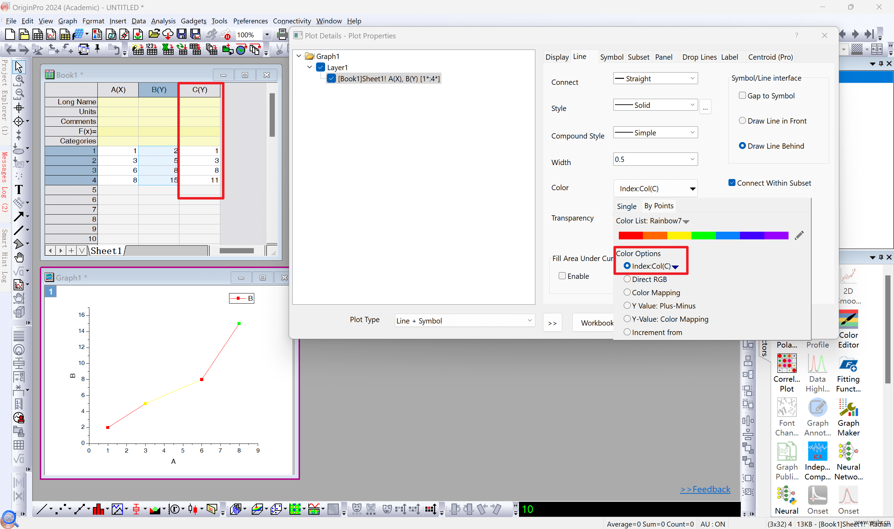Screen dimensions: 894x529
Task: Click the Save Project toolbar icon
Action: 182,34
